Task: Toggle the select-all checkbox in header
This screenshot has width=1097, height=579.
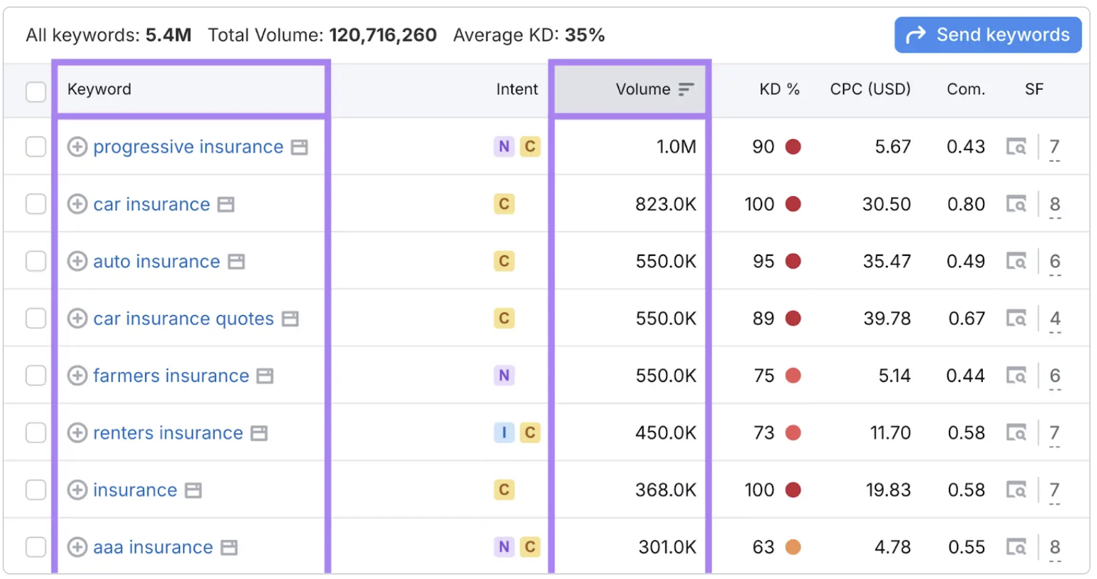Action: pyautogui.click(x=36, y=91)
